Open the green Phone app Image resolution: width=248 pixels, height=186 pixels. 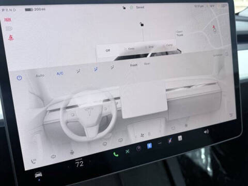pyautogui.click(x=116, y=154)
